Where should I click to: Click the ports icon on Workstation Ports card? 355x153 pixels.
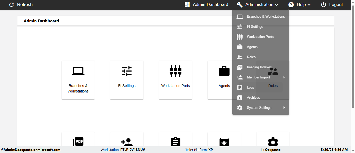pos(175,71)
